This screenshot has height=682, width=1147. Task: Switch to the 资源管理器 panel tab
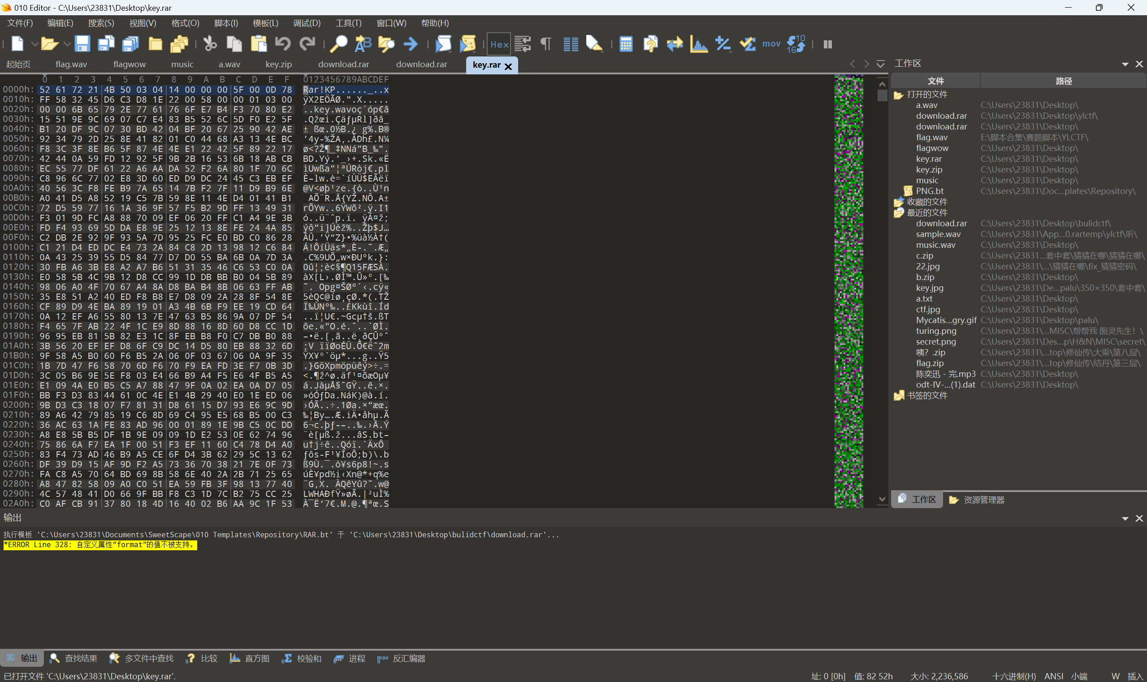tap(976, 500)
